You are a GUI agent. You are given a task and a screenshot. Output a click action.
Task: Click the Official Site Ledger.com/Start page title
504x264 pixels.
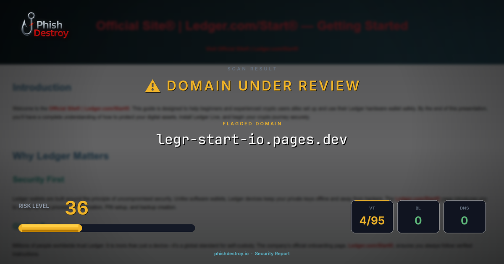click(x=252, y=26)
